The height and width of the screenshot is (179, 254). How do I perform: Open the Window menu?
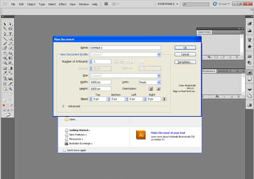click(x=84, y=4)
